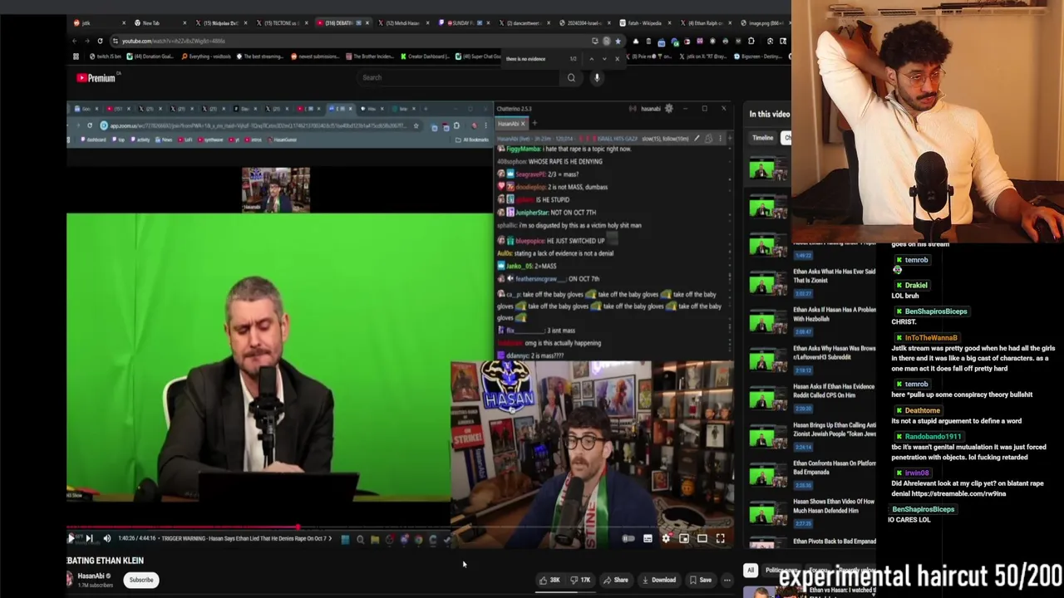Like the video with 38K likes
Viewport: 1064px width, 598px height.
click(549, 580)
